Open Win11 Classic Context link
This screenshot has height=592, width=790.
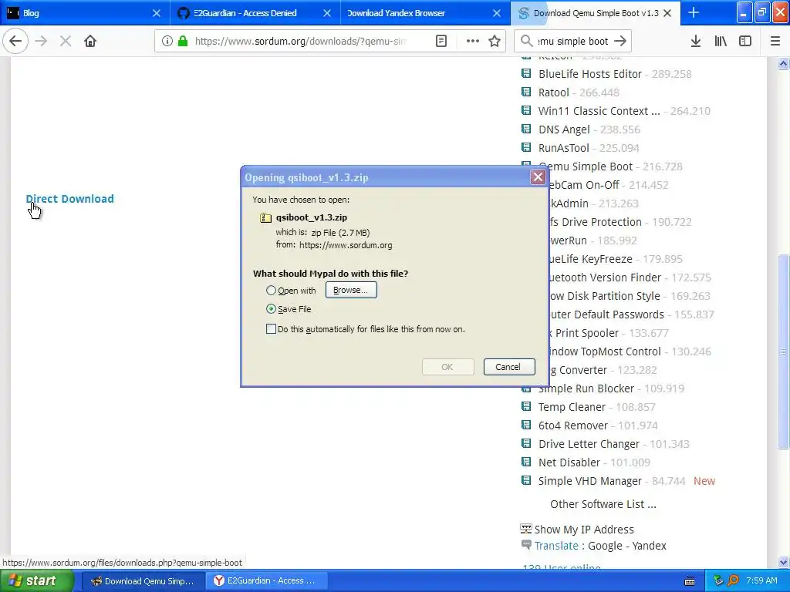click(x=599, y=111)
